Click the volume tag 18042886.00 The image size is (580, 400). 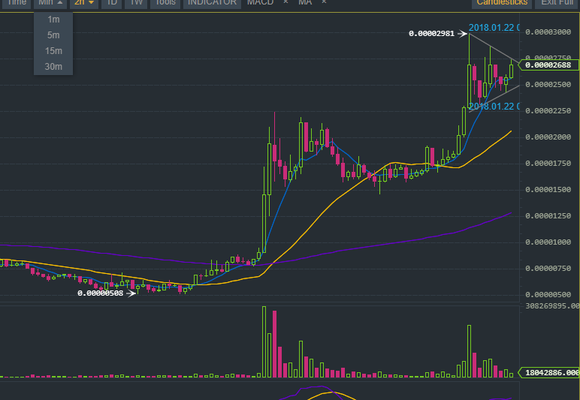pyautogui.click(x=549, y=372)
